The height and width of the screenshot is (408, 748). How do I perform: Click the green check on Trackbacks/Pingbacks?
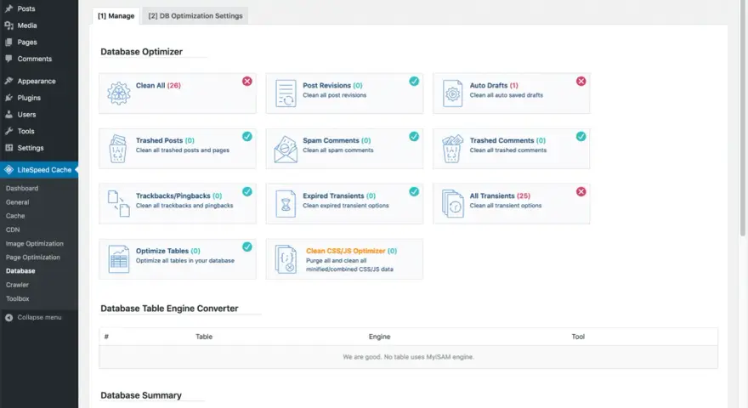pyautogui.click(x=247, y=191)
